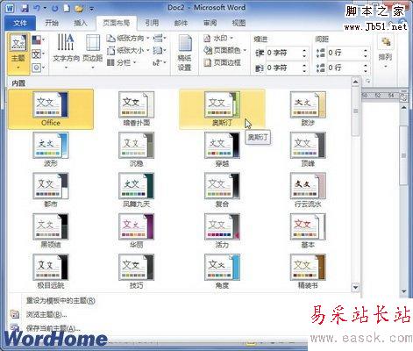Select the 活力 theme
The height and width of the screenshot is (351, 413).
click(222, 231)
